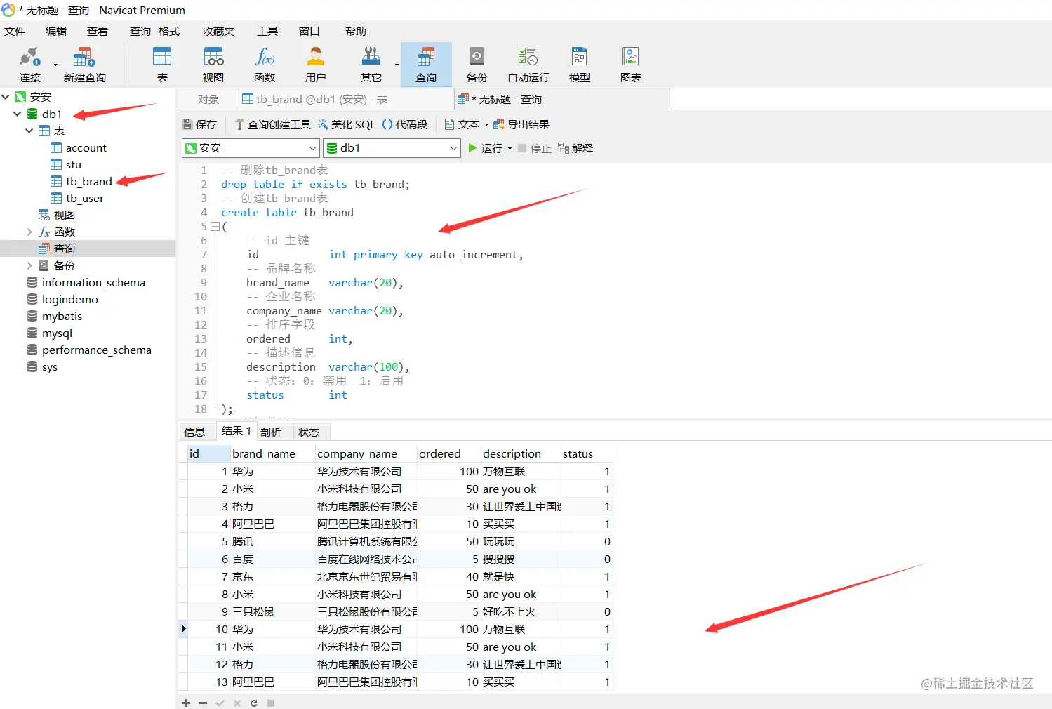Collapse the db1 database node

[18, 114]
